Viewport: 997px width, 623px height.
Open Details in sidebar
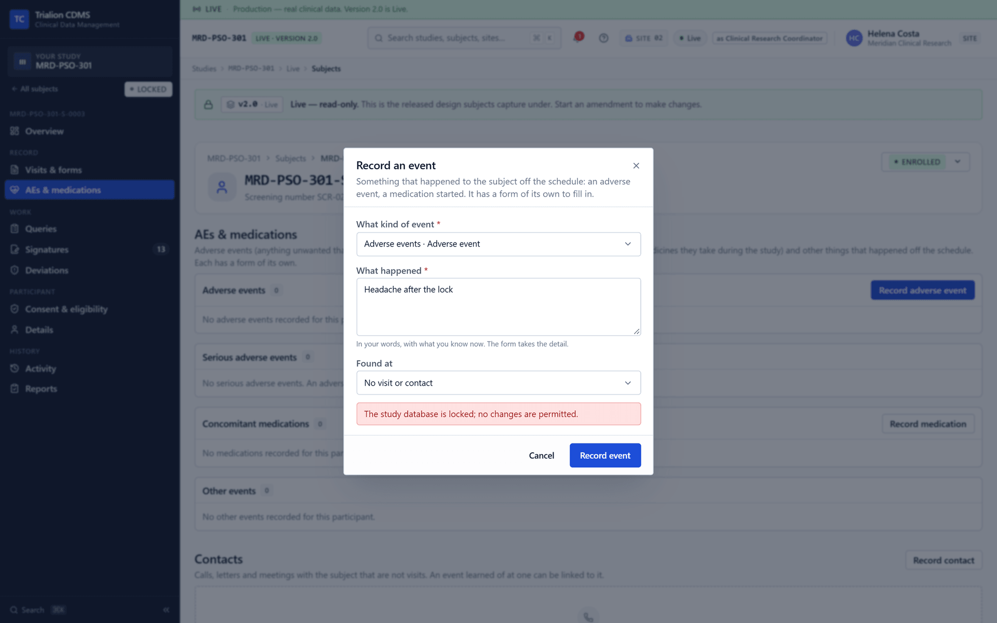click(x=89, y=330)
